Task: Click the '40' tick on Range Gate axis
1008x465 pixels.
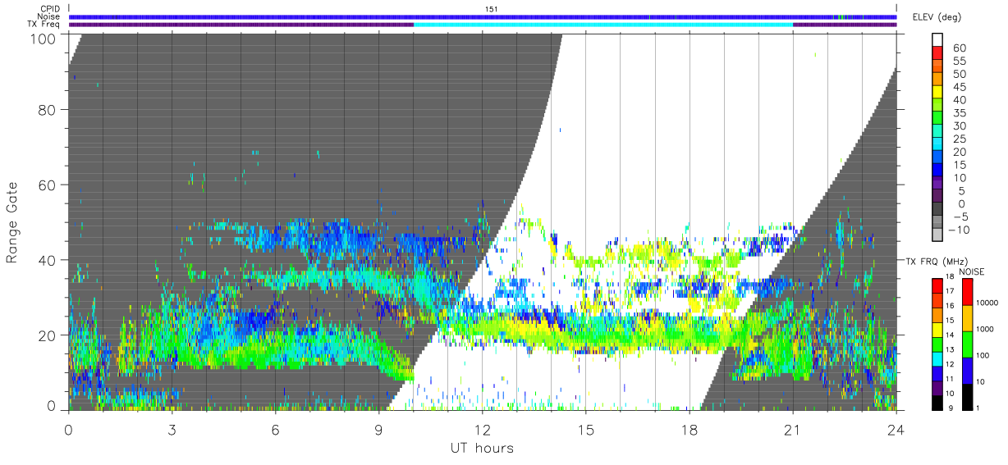Action: click(x=48, y=260)
